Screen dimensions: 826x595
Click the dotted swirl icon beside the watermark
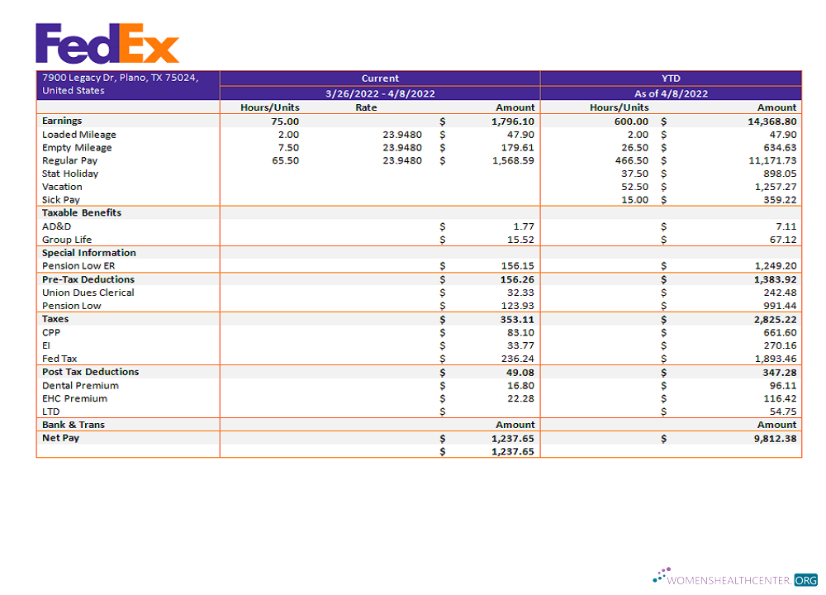coord(661,574)
